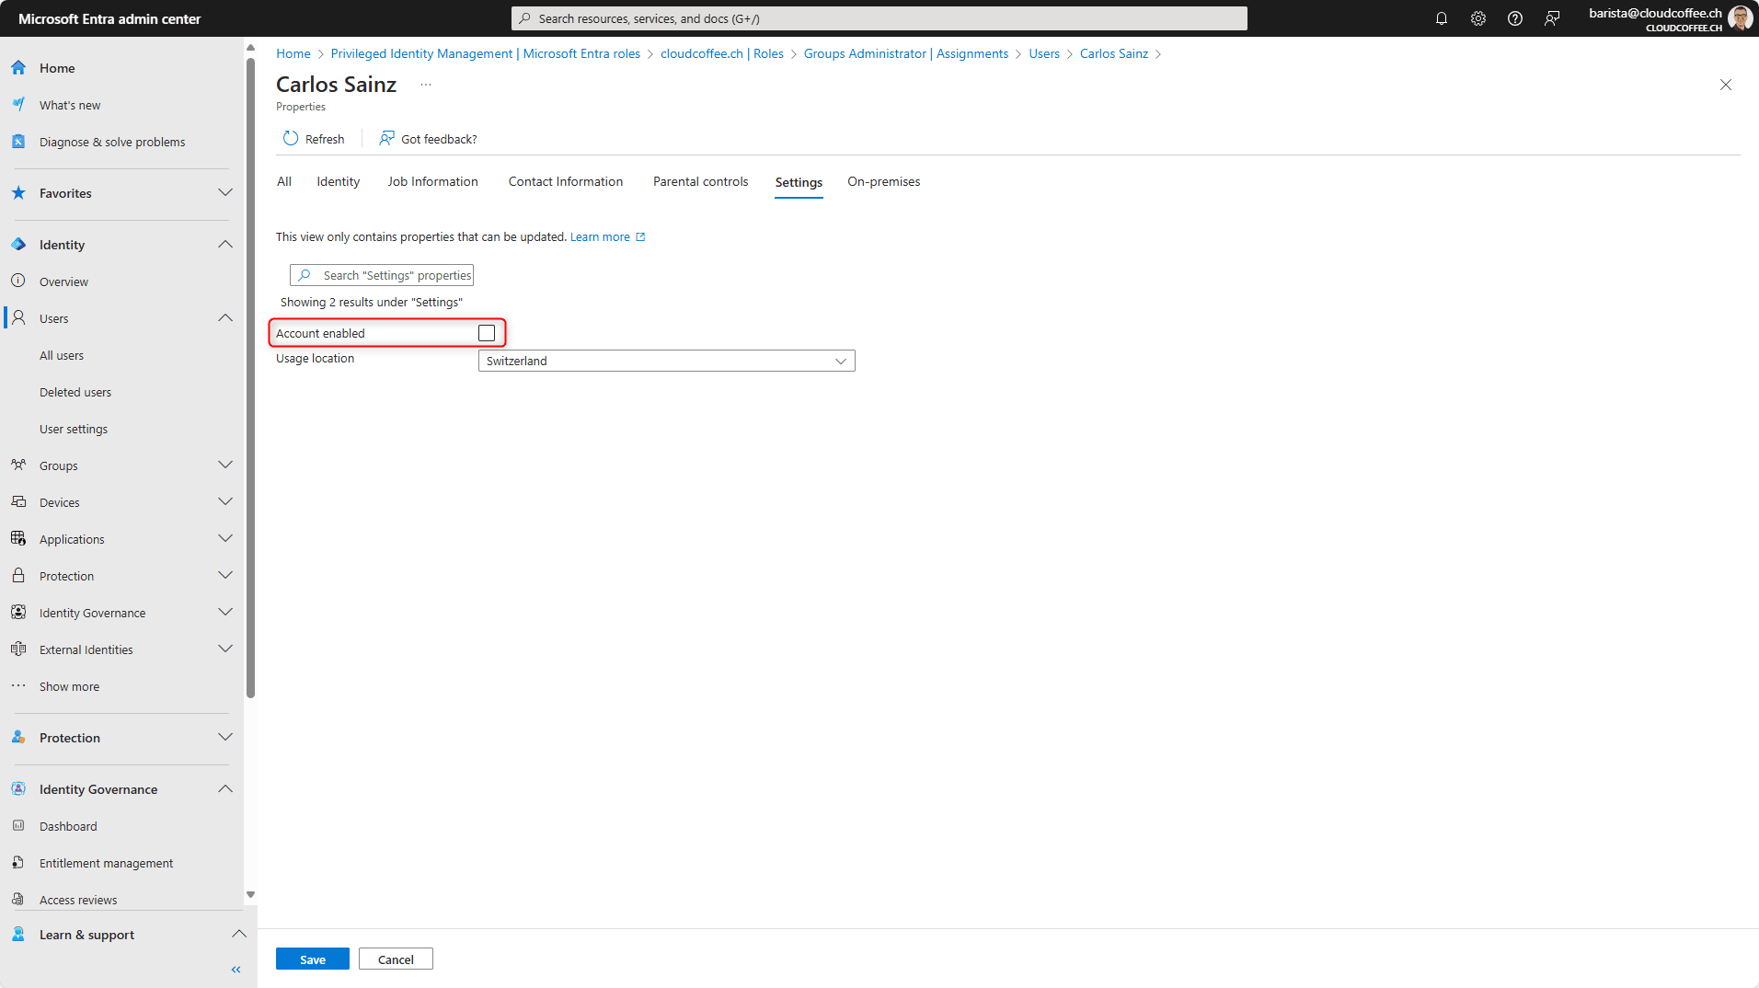Click the Refresh icon above the tabs
This screenshot has width=1759, height=988.
(292, 138)
